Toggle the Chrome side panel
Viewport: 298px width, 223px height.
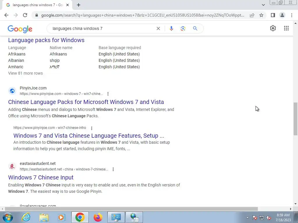point(273,15)
